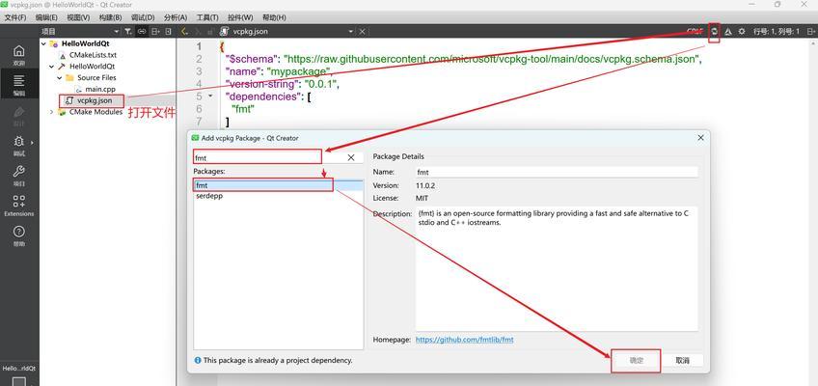Image resolution: width=818 pixels, height=386 pixels.
Task: Open Debug mode bug icon
Action: 18,145
